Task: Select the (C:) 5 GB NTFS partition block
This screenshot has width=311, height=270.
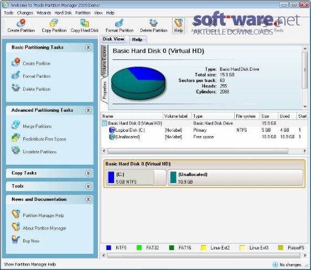Action: pyautogui.click(x=136, y=178)
